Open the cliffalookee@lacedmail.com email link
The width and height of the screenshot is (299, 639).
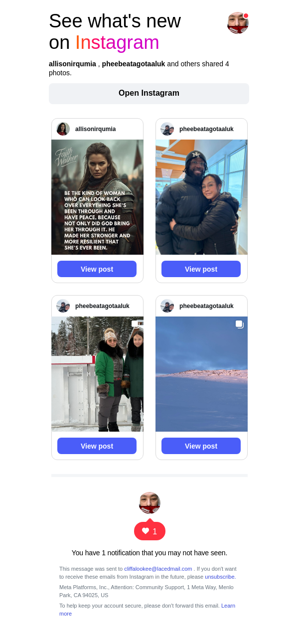pyautogui.click(x=158, y=569)
